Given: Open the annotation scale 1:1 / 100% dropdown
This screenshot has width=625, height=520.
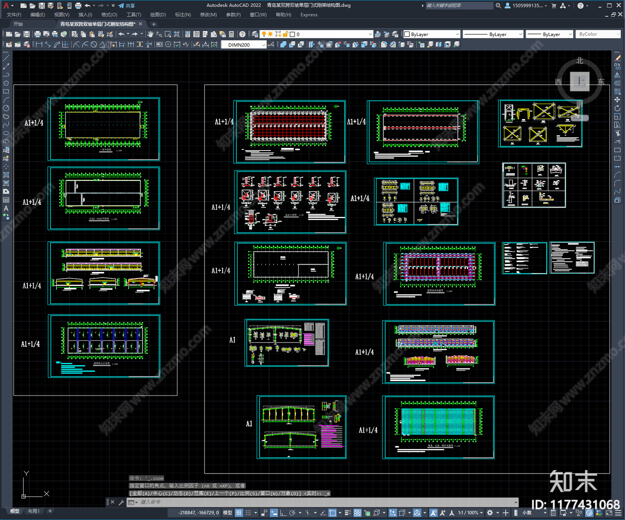Looking at the screenshot, I should (x=470, y=513).
